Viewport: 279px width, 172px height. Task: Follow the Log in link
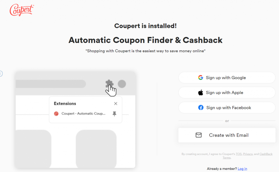coord(242,169)
